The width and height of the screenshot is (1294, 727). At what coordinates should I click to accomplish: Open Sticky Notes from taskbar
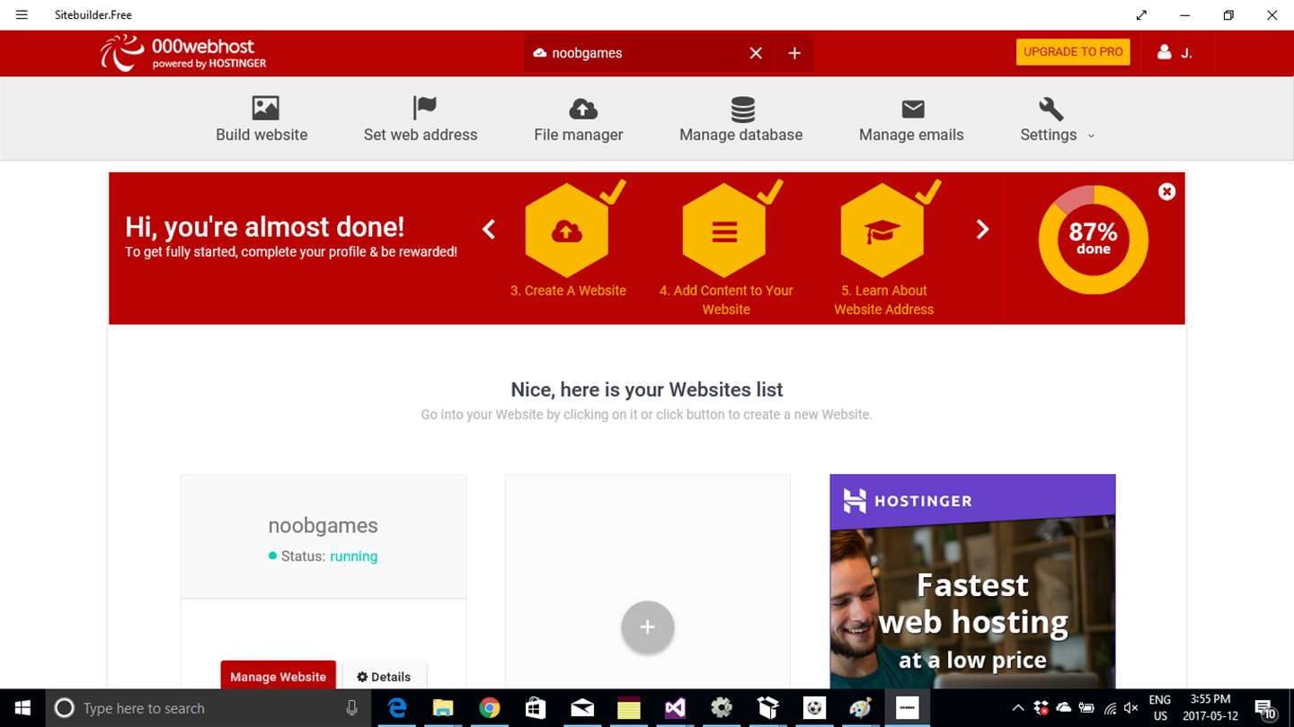pyautogui.click(x=629, y=708)
